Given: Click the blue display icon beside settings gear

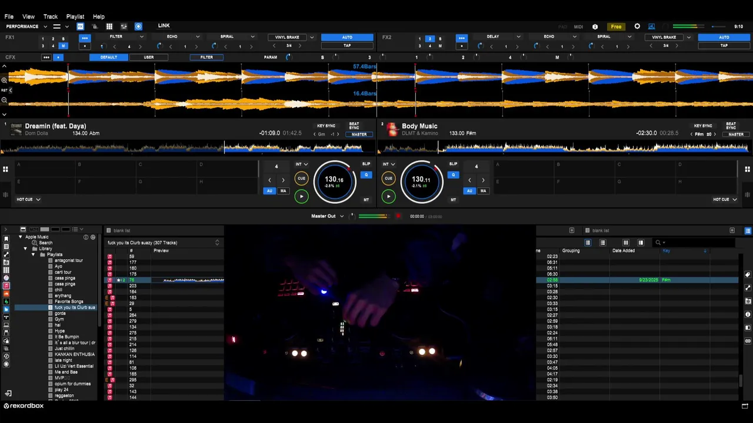Looking at the screenshot, I should (651, 26).
